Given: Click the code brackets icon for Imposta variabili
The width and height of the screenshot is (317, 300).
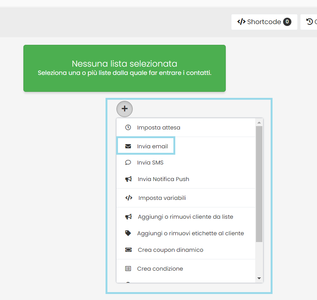Looking at the screenshot, I should tap(129, 198).
